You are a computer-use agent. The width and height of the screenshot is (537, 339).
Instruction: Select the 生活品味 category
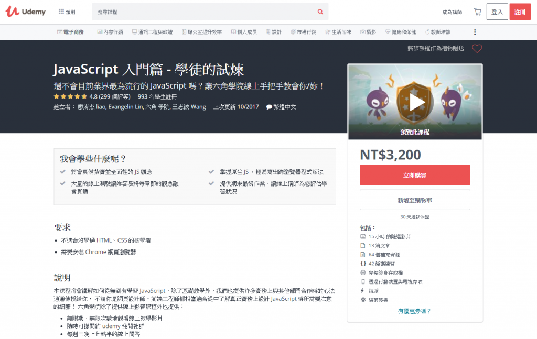coord(338,32)
